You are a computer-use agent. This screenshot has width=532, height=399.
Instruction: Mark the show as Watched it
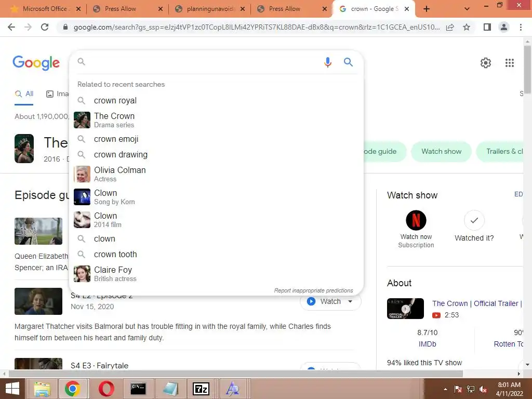[474, 220]
